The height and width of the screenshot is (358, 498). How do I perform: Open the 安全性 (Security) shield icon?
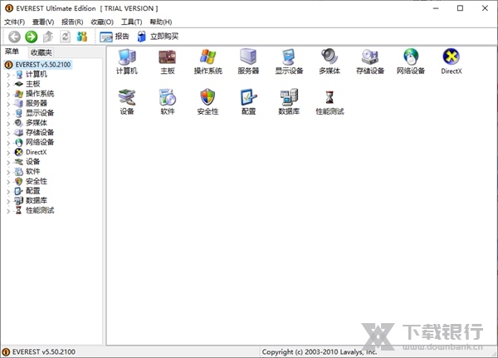click(x=207, y=98)
